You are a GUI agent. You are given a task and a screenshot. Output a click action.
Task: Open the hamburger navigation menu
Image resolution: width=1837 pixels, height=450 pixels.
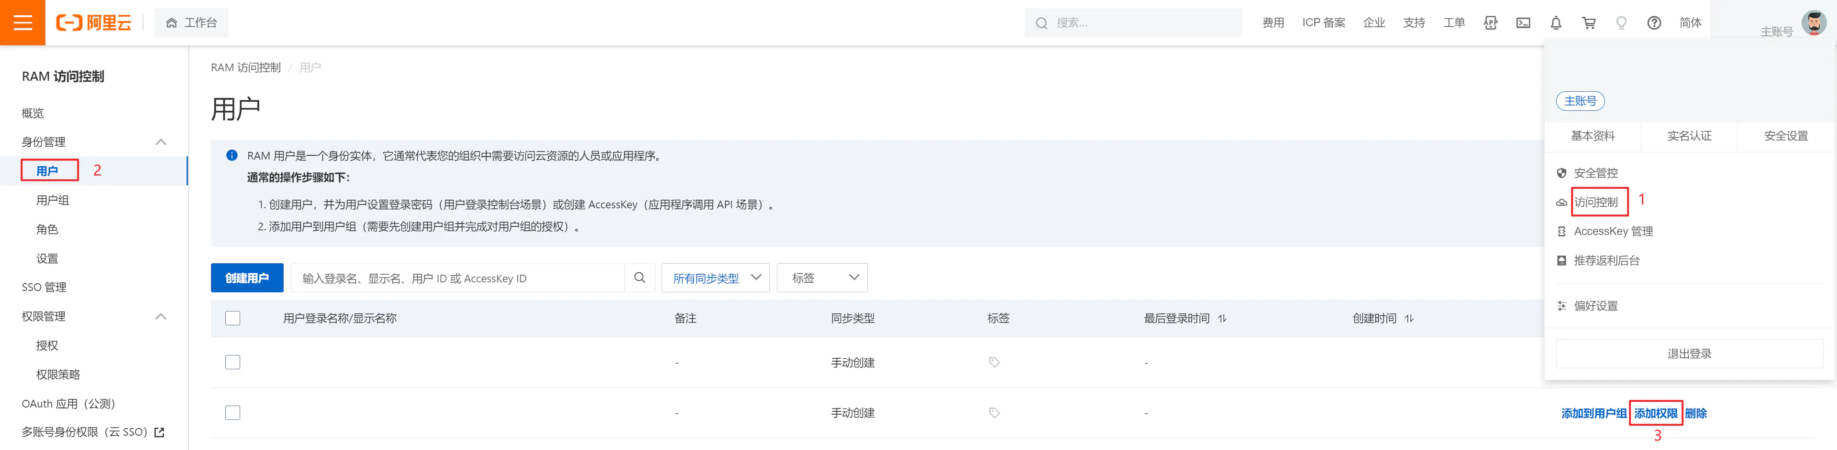23,23
